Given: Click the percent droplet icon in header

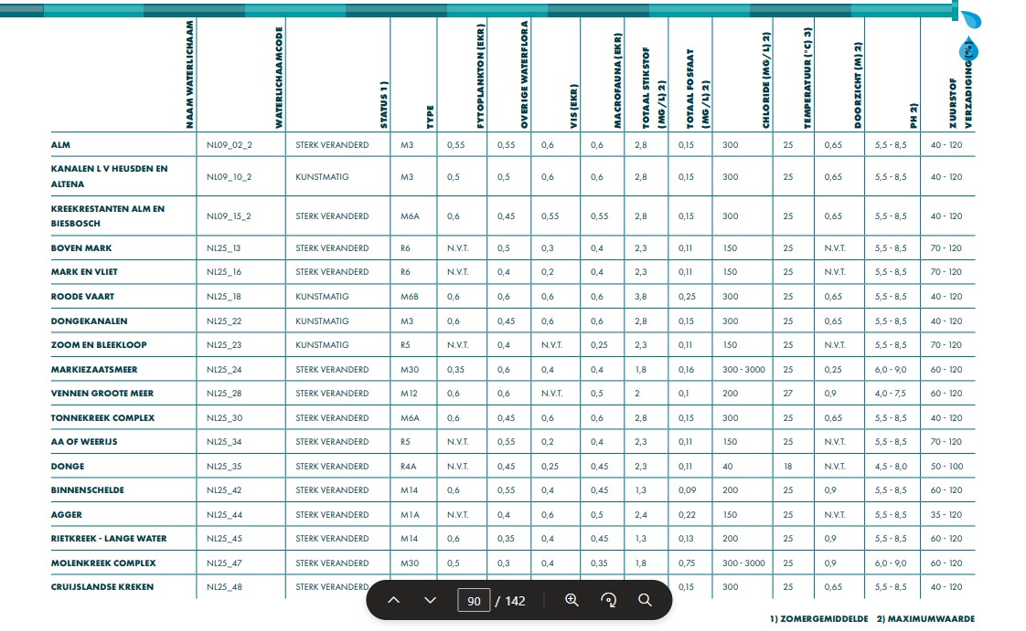Looking at the screenshot, I should tap(967, 50).
